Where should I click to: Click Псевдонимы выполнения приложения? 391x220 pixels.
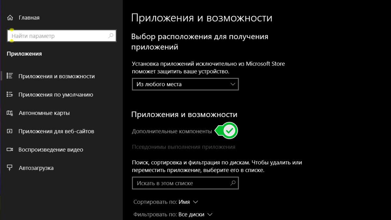pyautogui.click(x=183, y=147)
